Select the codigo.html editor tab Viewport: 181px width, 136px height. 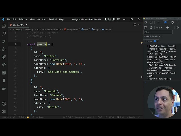click(x=18, y=25)
